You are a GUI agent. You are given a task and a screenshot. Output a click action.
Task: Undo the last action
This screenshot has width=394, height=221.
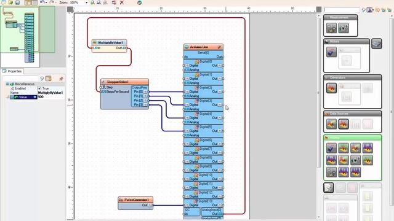(42, 2)
